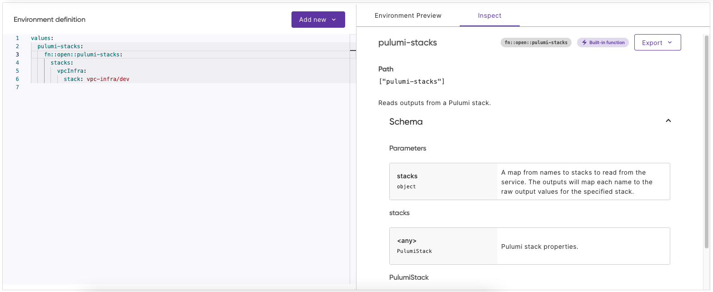This screenshot has height=292, width=713.
Task: Click the 'stack:' key on line 6
Action: point(74,79)
